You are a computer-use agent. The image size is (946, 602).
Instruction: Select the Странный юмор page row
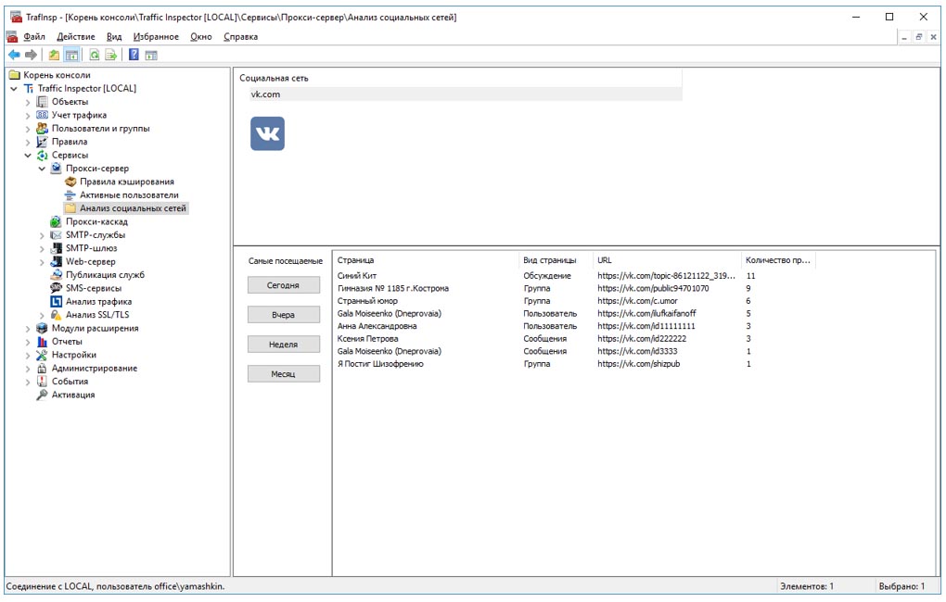tap(575, 301)
